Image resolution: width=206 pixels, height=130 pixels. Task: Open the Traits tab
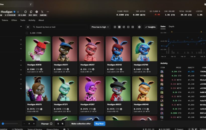pos(23,20)
